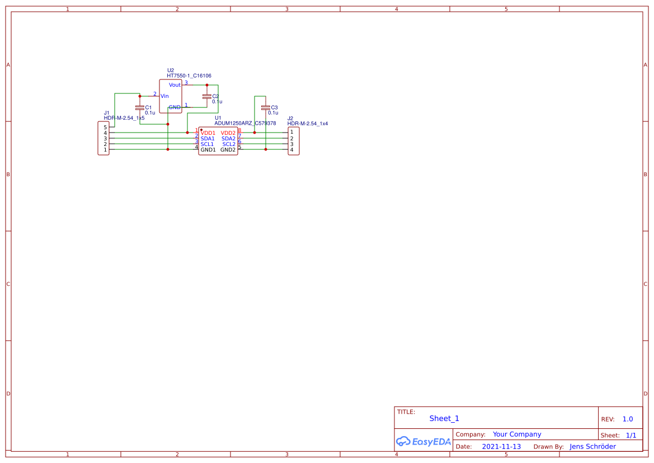This screenshot has height=463, width=654.
Task: Click the Your Company text field
Action: click(x=516, y=434)
